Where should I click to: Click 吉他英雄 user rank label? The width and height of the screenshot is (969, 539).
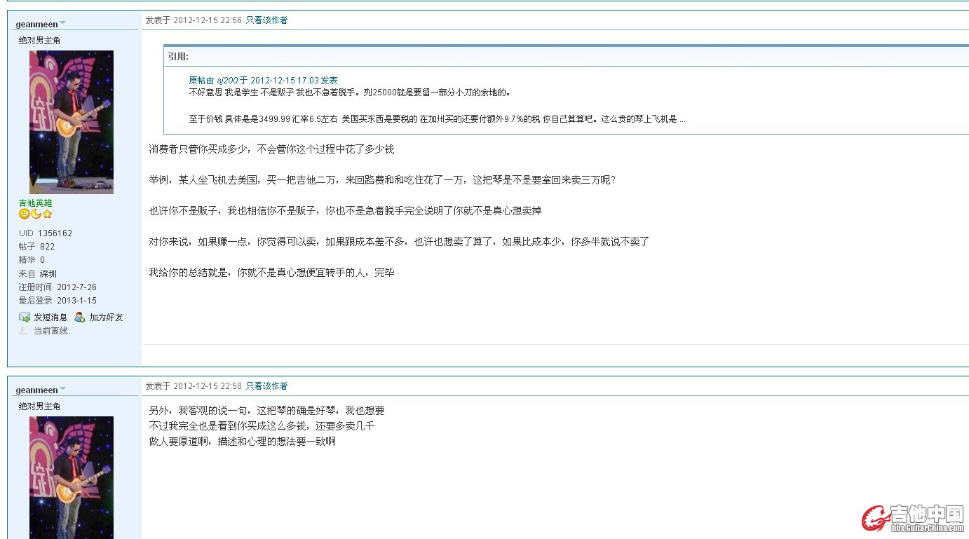(35, 203)
